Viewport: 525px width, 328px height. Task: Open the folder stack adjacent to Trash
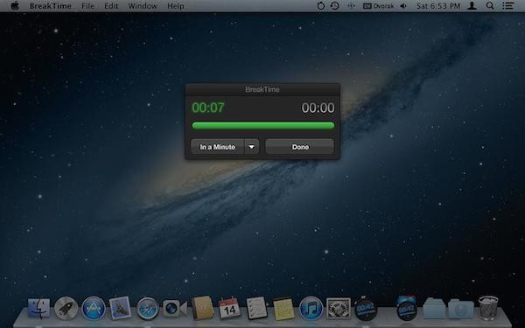tap(461, 309)
